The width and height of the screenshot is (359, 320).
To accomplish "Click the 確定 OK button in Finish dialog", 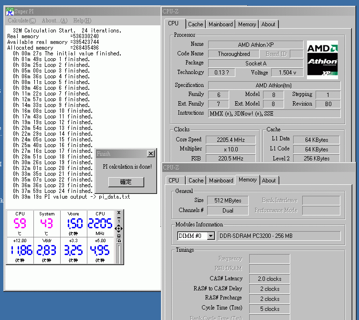I will pyautogui.click(x=126, y=182).
